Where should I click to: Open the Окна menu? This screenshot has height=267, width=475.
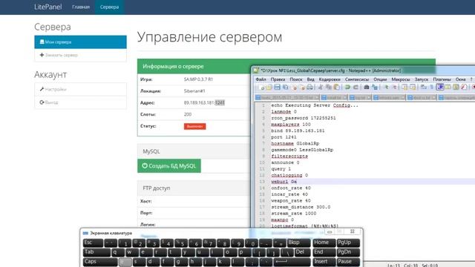[x=460, y=79]
